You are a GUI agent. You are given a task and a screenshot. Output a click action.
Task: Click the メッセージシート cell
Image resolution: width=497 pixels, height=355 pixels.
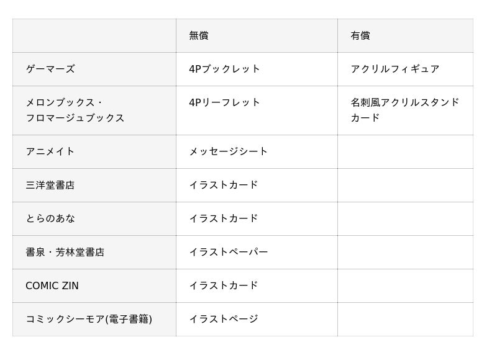click(x=229, y=151)
